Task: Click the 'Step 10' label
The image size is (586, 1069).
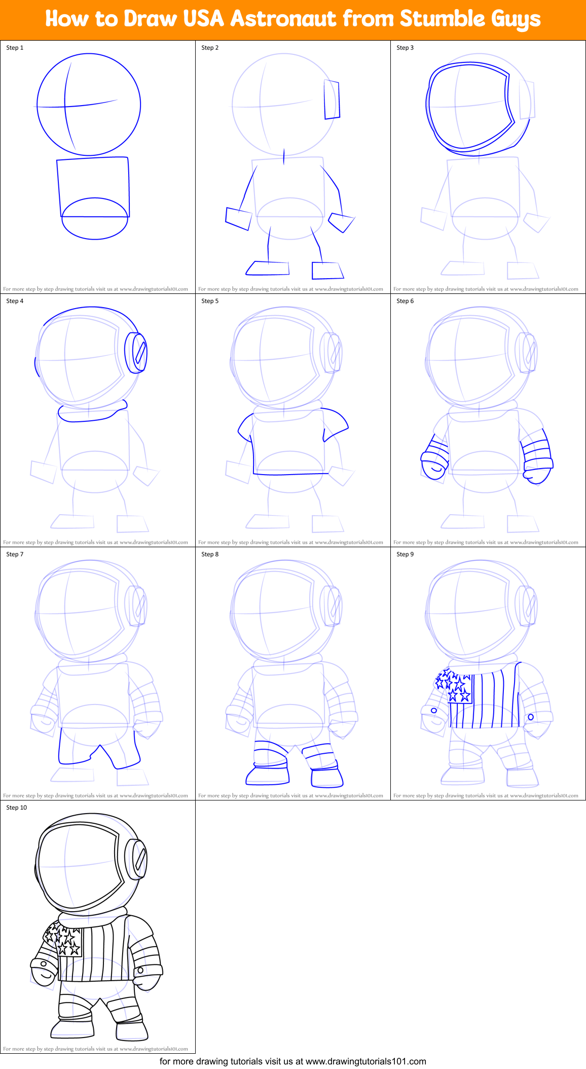Action: [x=17, y=808]
